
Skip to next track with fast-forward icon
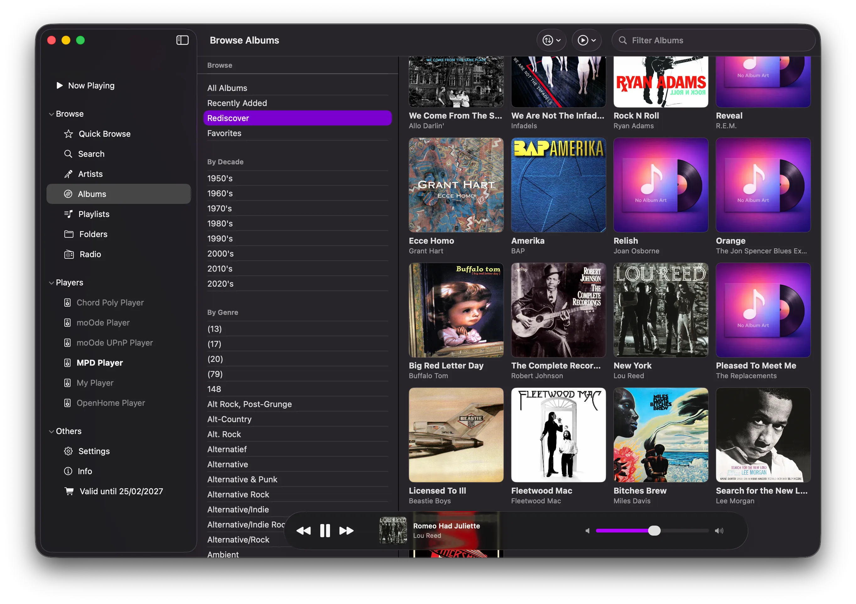click(x=346, y=531)
